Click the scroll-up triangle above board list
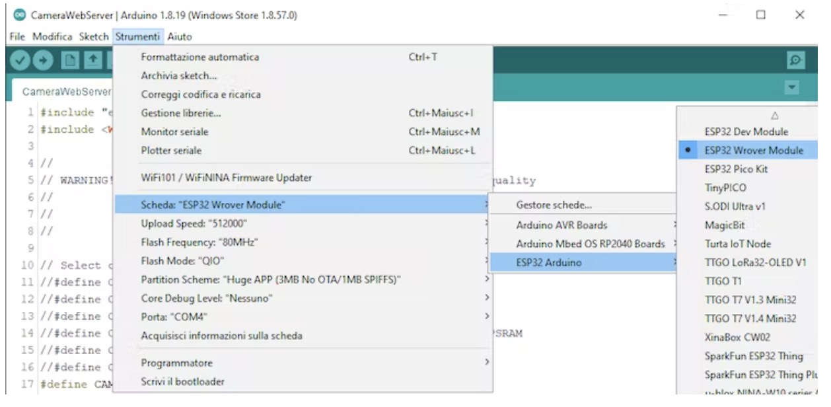The width and height of the screenshot is (831, 407). tap(757, 116)
